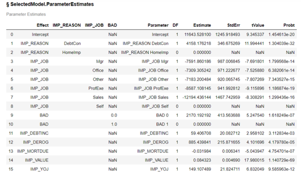Click the StdErr column header

tap(232, 25)
